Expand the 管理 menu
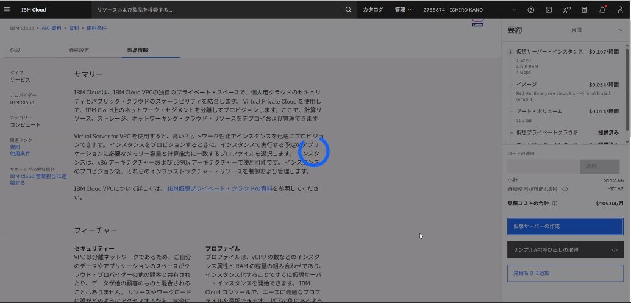 [x=403, y=10]
